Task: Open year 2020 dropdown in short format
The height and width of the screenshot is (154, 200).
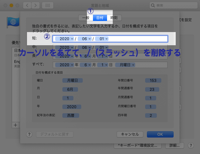Action: [64, 39]
